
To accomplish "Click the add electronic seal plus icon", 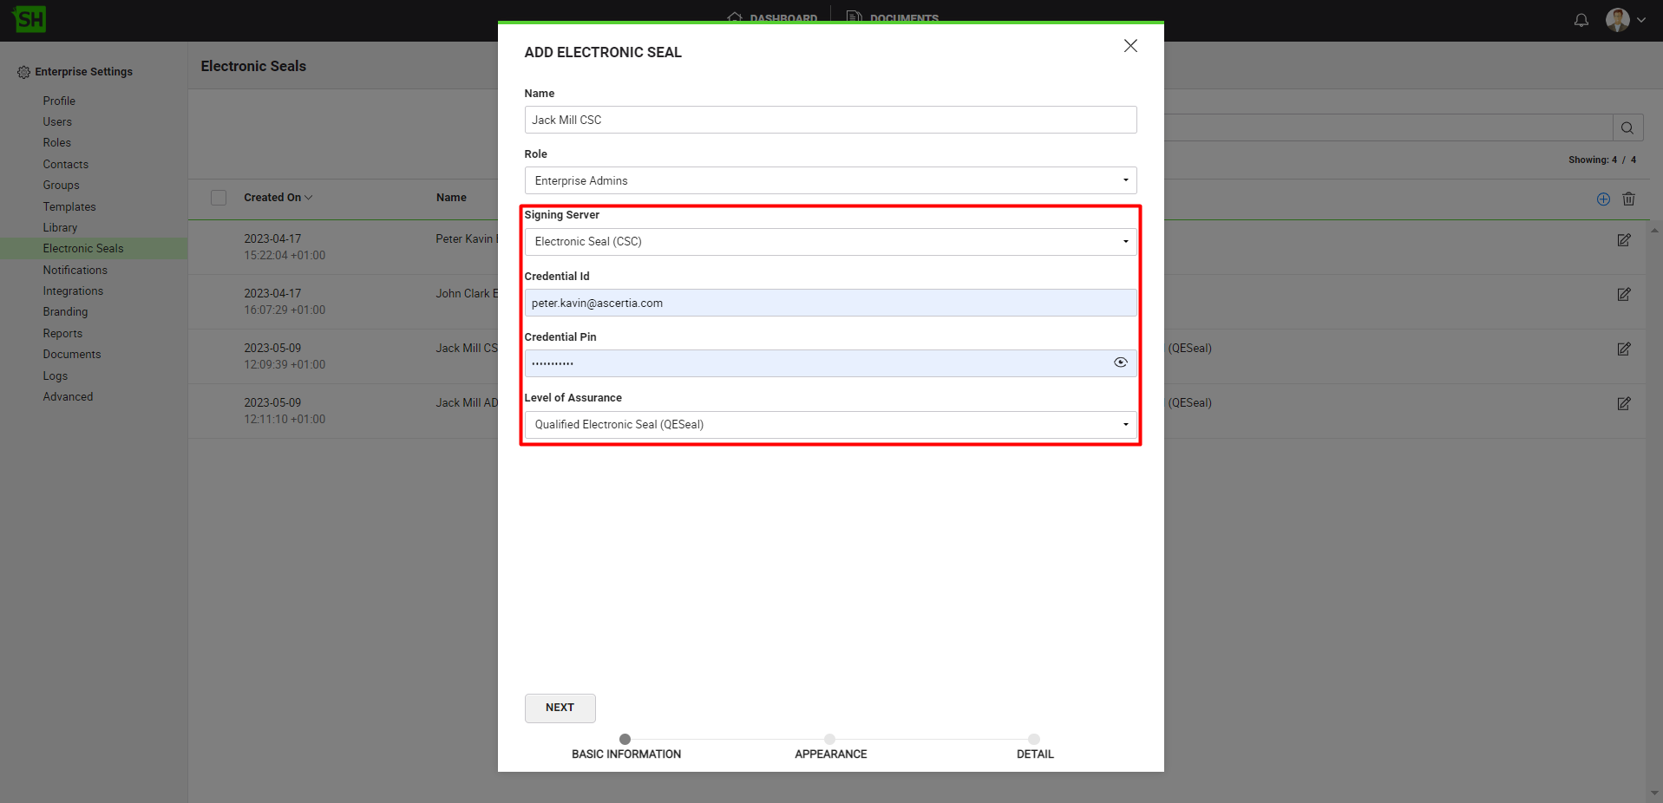I will pyautogui.click(x=1603, y=199).
